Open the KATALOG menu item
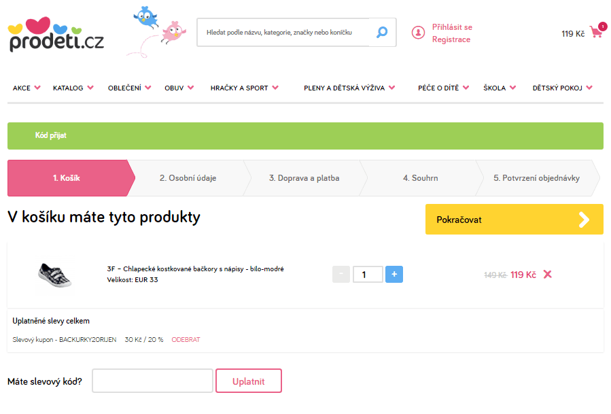This screenshot has width=611, height=414. [68, 88]
